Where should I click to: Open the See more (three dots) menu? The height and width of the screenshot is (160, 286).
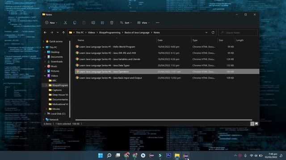pyautogui.click(x=158, y=23)
